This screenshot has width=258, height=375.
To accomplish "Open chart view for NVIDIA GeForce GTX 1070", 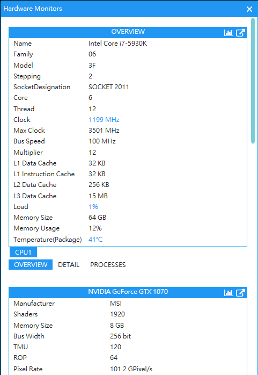I will click(228, 292).
